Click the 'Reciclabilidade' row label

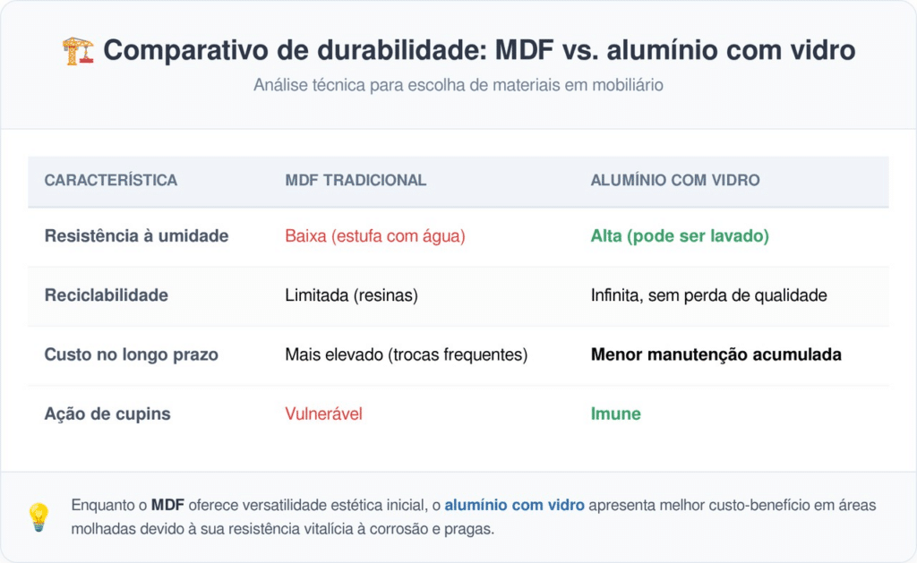[106, 295]
